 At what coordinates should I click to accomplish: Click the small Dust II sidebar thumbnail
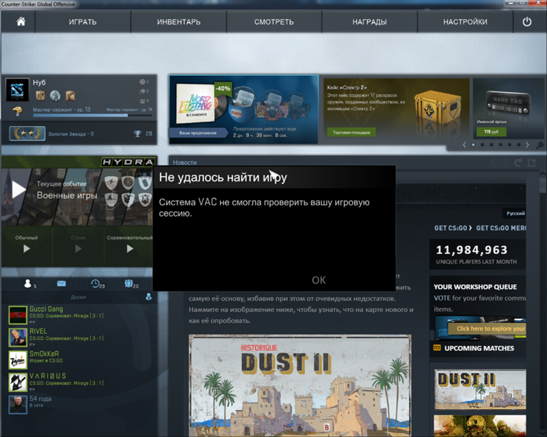click(480, 389)
